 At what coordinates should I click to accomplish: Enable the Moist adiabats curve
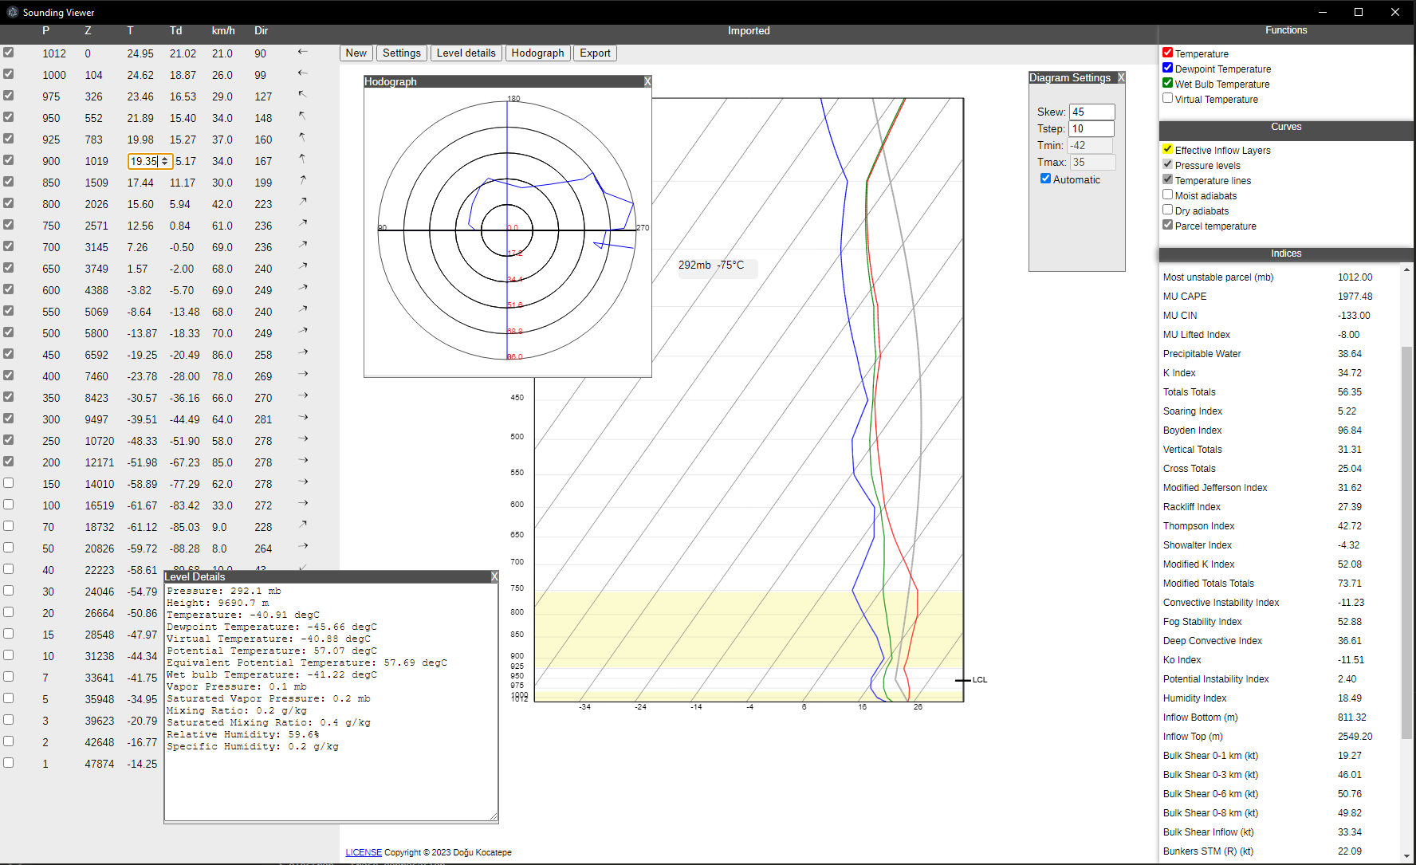1167,195
